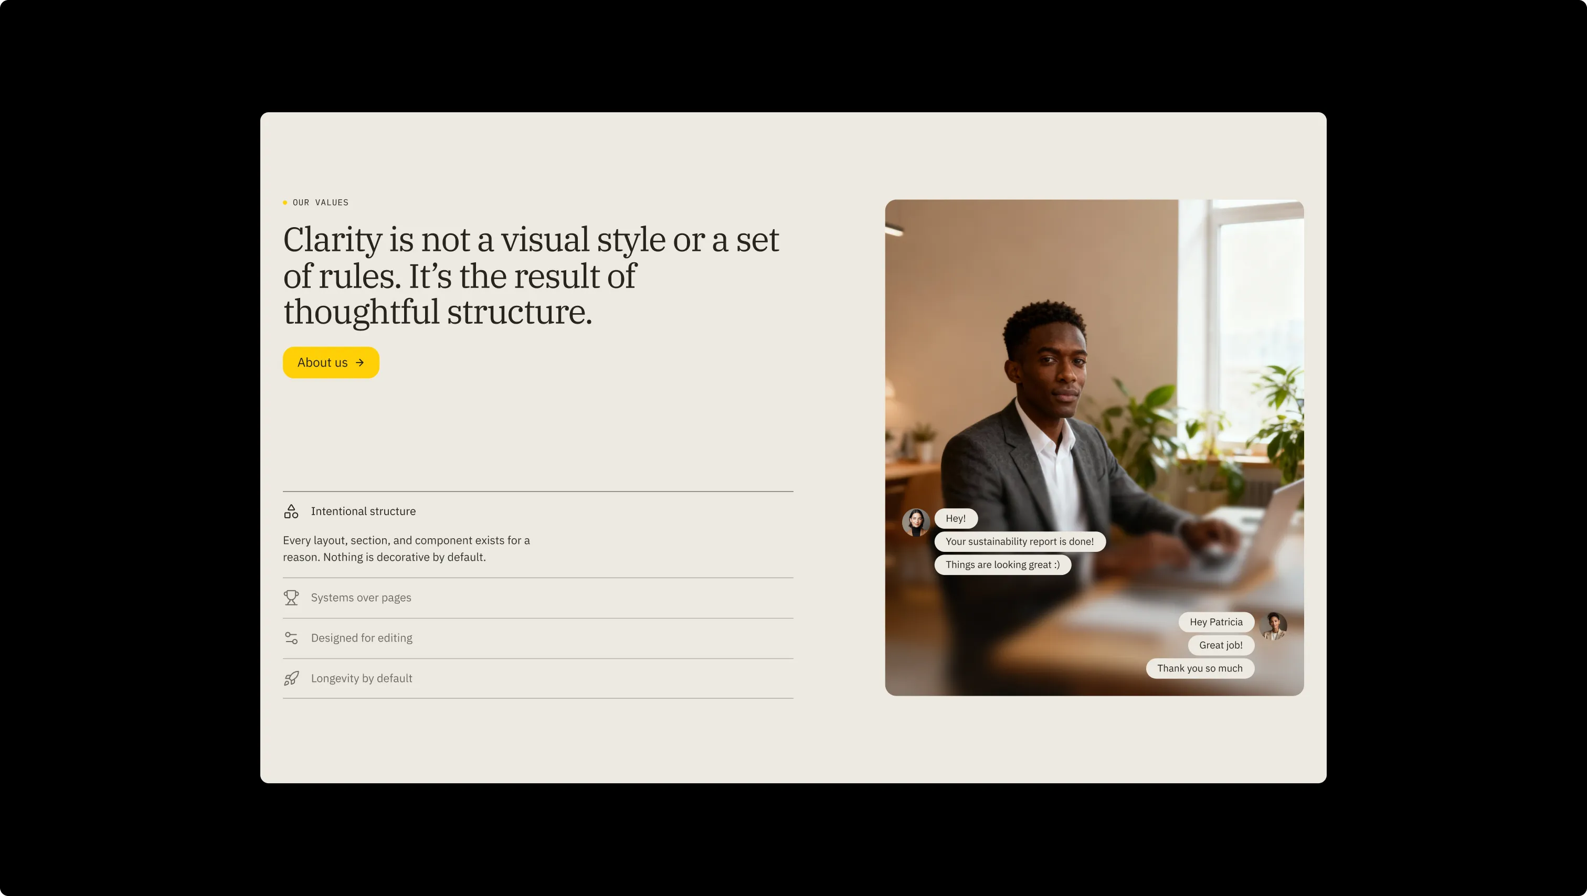Click the 'Thank you so much' bubble
The height and width of the screenshot is (896, 1587).
tap(1200, 668)
